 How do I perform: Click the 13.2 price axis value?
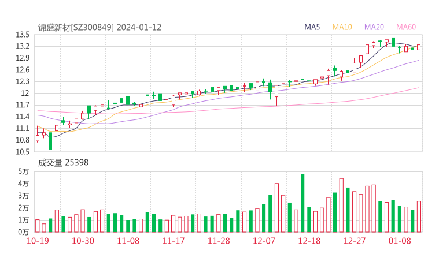[23, 46]
